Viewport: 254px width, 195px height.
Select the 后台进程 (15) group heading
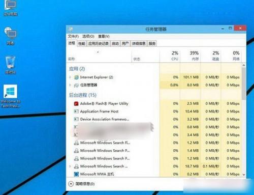tap(83, 95)
